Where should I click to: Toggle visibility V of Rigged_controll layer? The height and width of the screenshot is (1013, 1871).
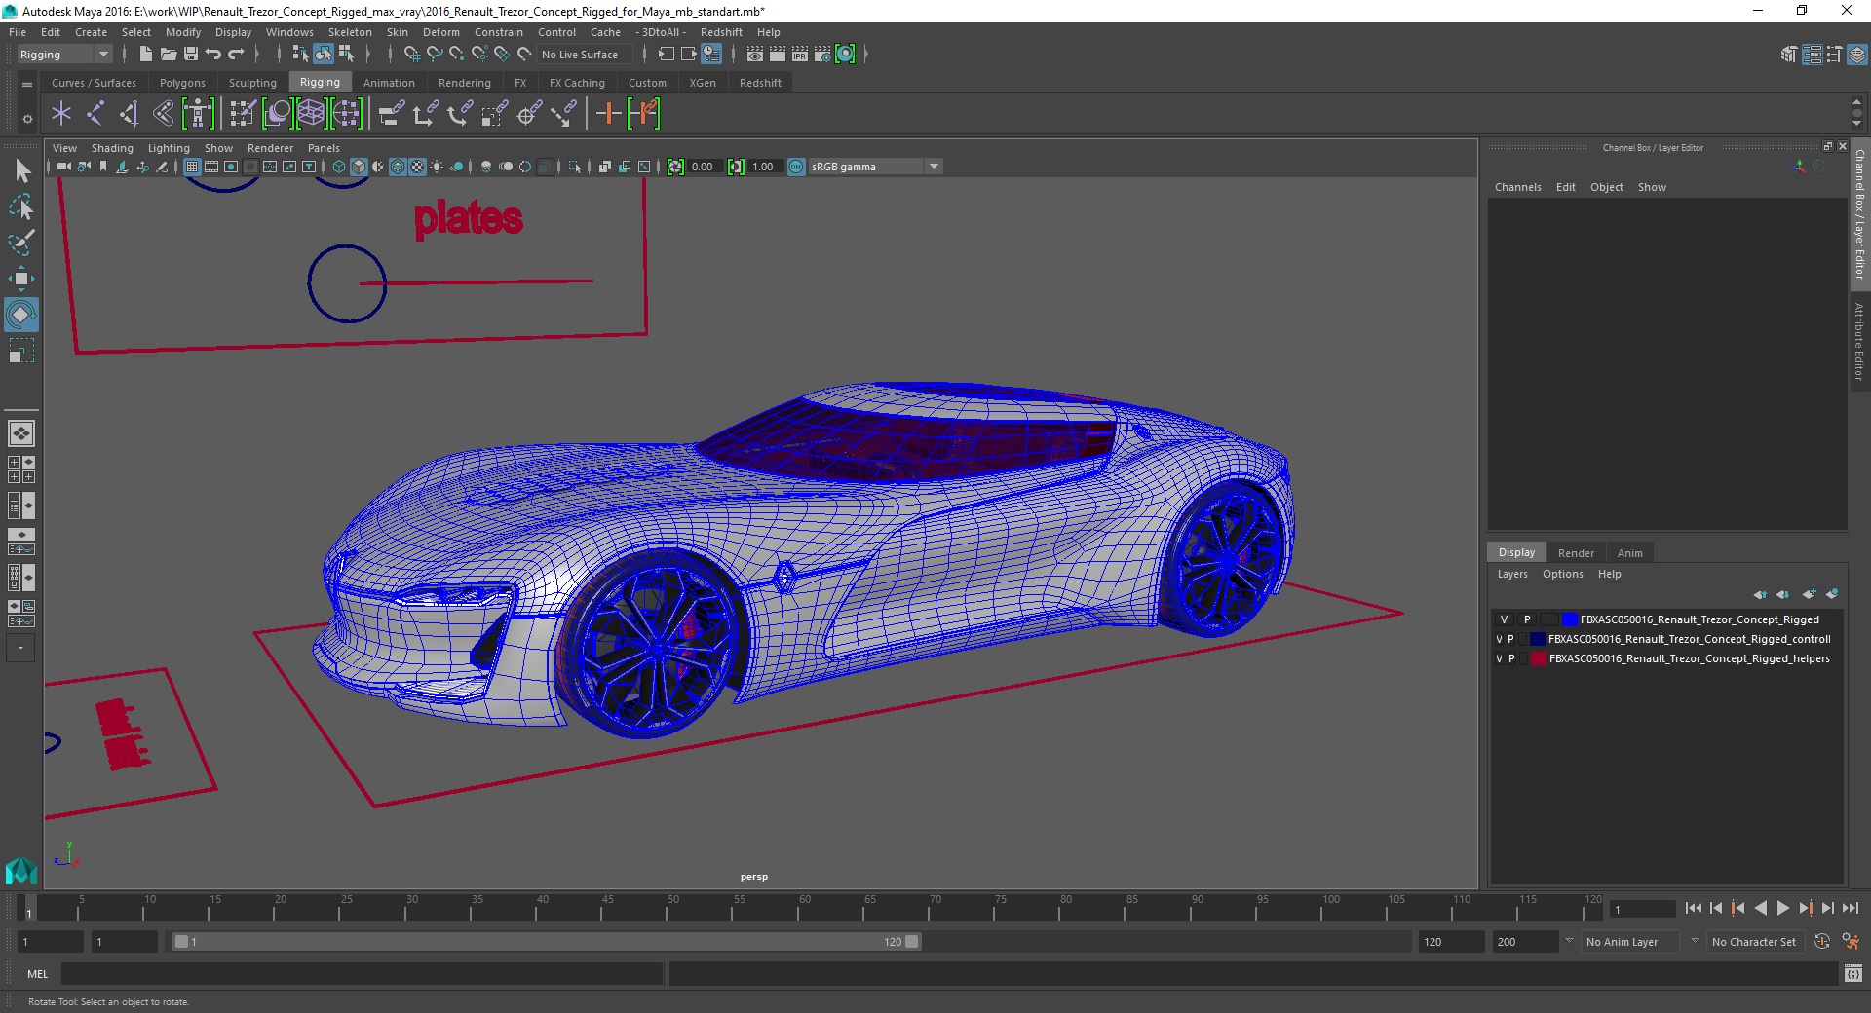click(x=1499, y=639)
